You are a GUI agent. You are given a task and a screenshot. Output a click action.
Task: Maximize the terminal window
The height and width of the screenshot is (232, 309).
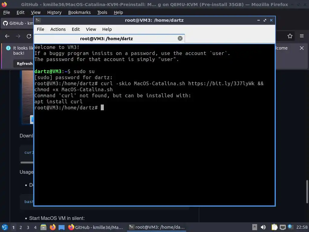(265, 20)
